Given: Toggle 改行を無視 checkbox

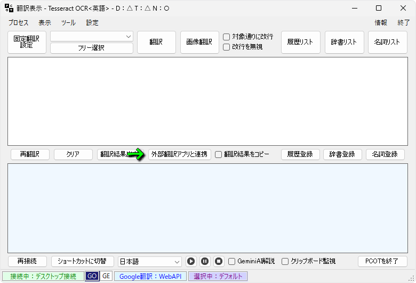Looking at the screenshot, I should coord(227,47).
